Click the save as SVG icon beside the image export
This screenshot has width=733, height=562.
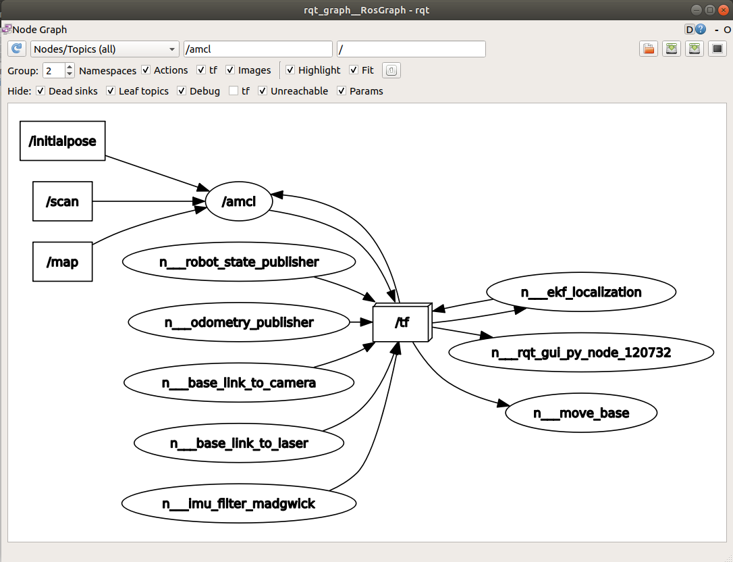(x=694, y=49)
